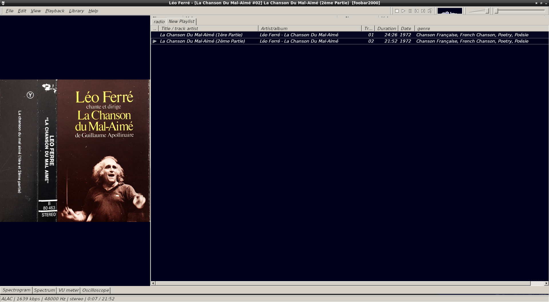Open the Playback menu
Screen dimensions: 549x302
pos(55,11)
